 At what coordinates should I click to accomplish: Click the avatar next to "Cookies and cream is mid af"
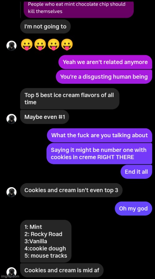click(11, 272)
